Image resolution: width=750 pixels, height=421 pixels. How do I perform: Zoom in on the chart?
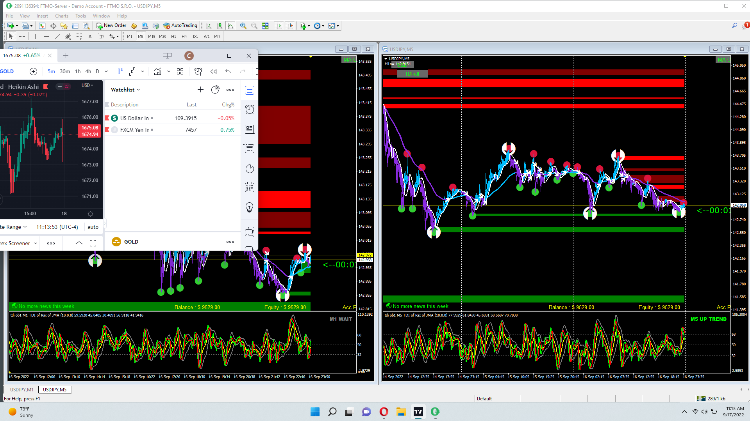point(243,26)
